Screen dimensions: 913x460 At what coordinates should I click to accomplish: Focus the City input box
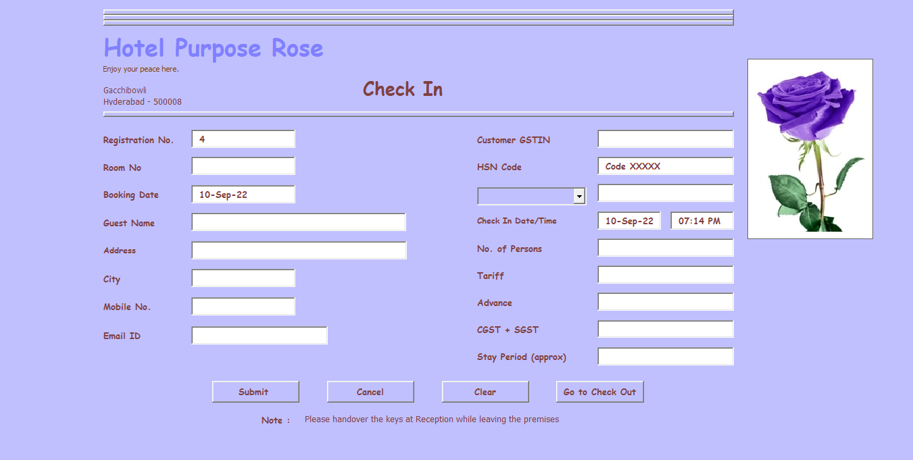243,278
